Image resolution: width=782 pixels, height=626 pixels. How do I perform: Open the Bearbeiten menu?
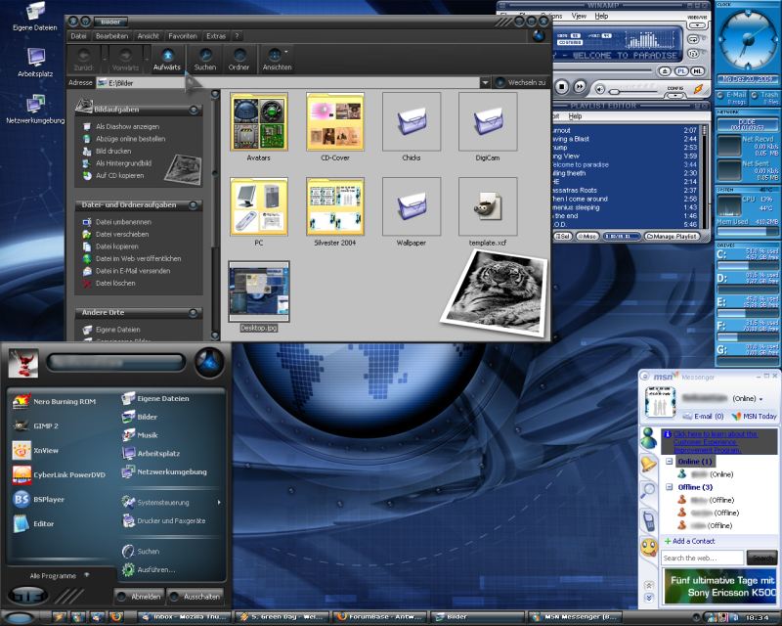[111, 36]
